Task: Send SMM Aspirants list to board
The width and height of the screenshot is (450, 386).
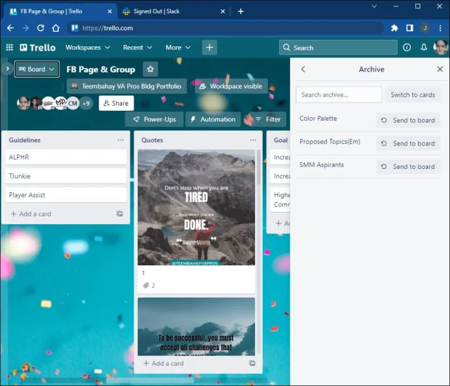Action: 408,167
